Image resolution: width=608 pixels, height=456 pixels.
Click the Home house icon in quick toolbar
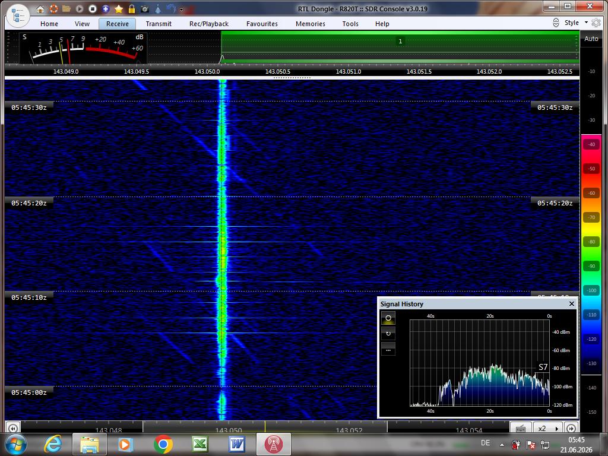point(40,8)
